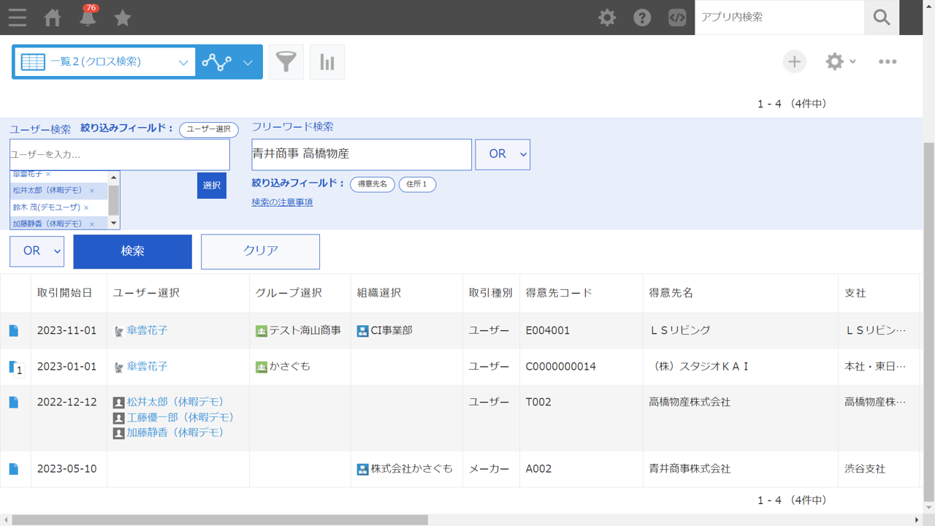The image size is (935, 526).
Task: Remove 松井太郎 from selected users
Action: (x=92, y=191)
